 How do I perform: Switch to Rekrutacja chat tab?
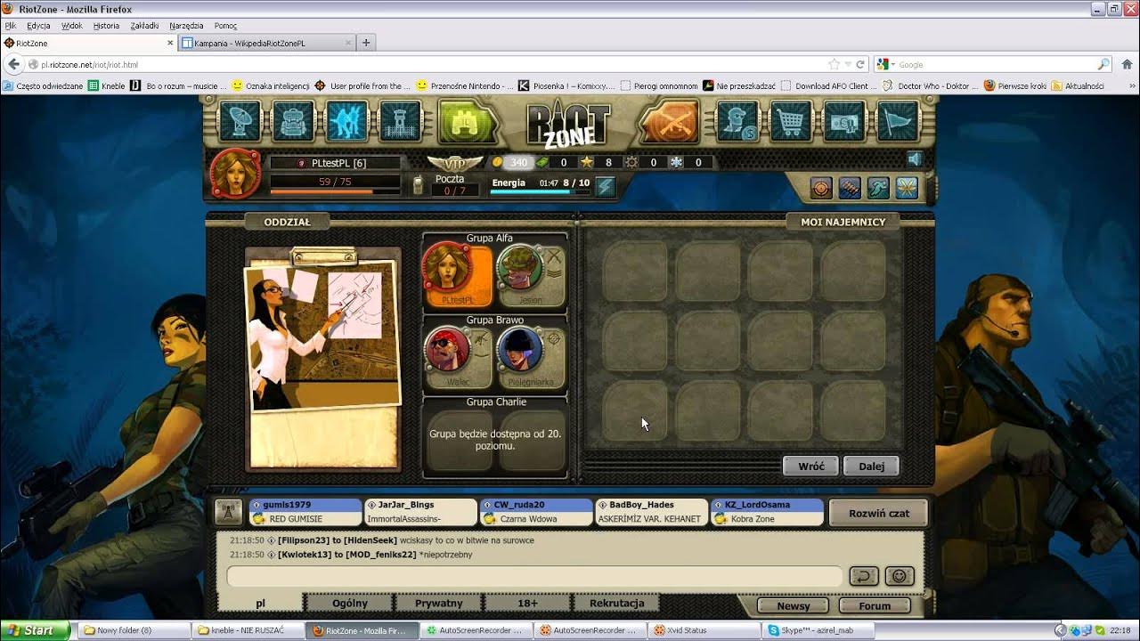[617, 603]
